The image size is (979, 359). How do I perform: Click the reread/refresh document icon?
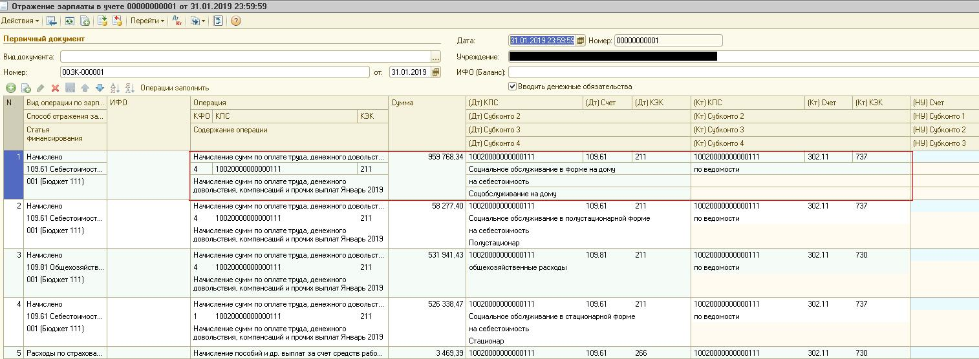pyautogui.click(x=69, y=21)
